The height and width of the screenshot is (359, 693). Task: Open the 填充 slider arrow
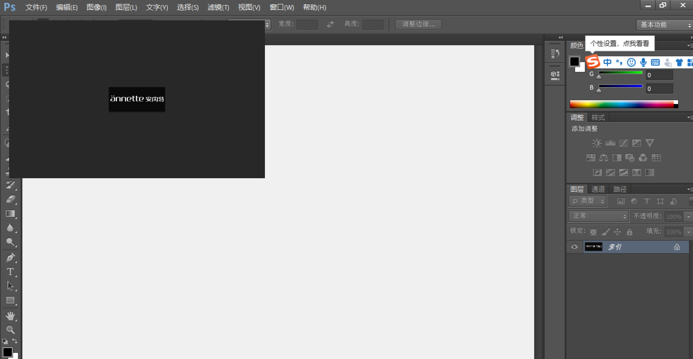(x=688, y=232)
